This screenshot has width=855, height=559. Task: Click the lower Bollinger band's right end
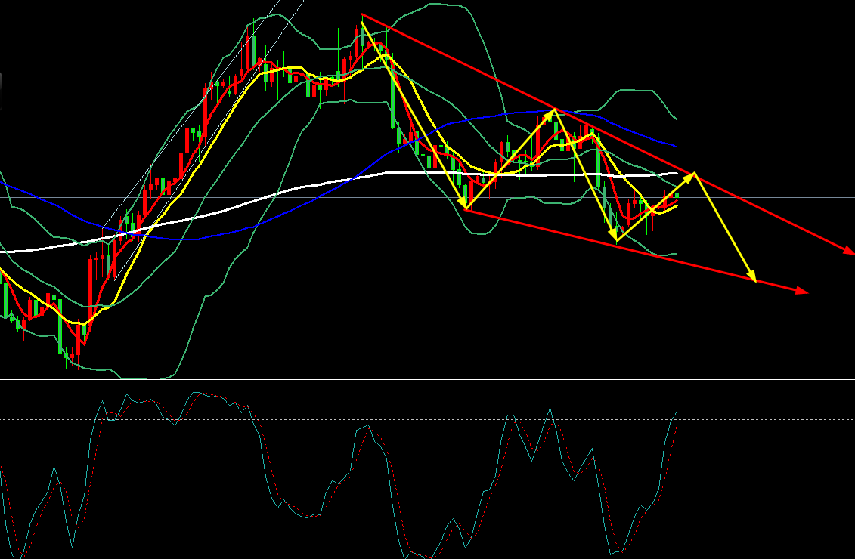click(675, 254)
